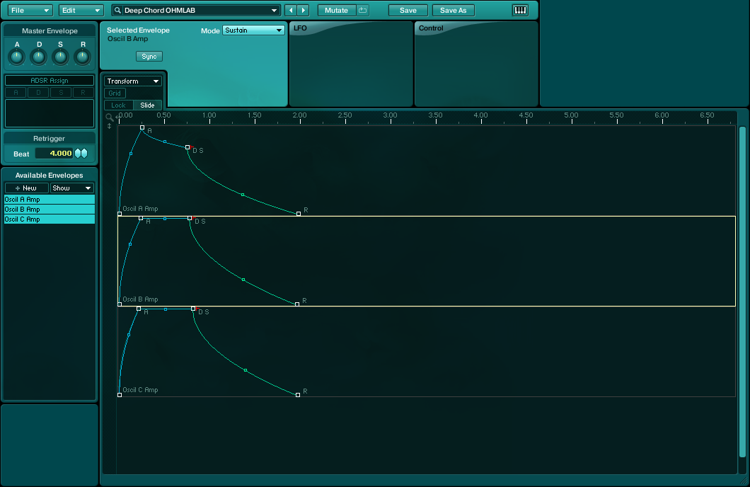Click Oscil B Amp release curve slope handle

point(243,280)
